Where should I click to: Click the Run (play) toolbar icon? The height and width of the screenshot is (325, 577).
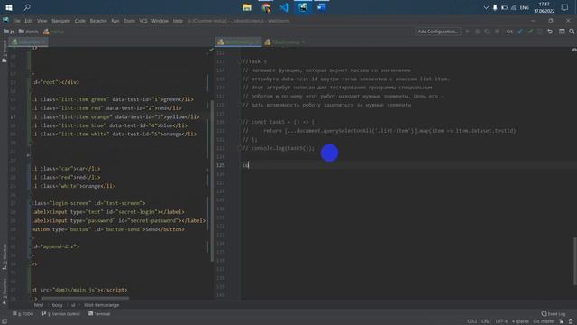click(x=467, y=32)
